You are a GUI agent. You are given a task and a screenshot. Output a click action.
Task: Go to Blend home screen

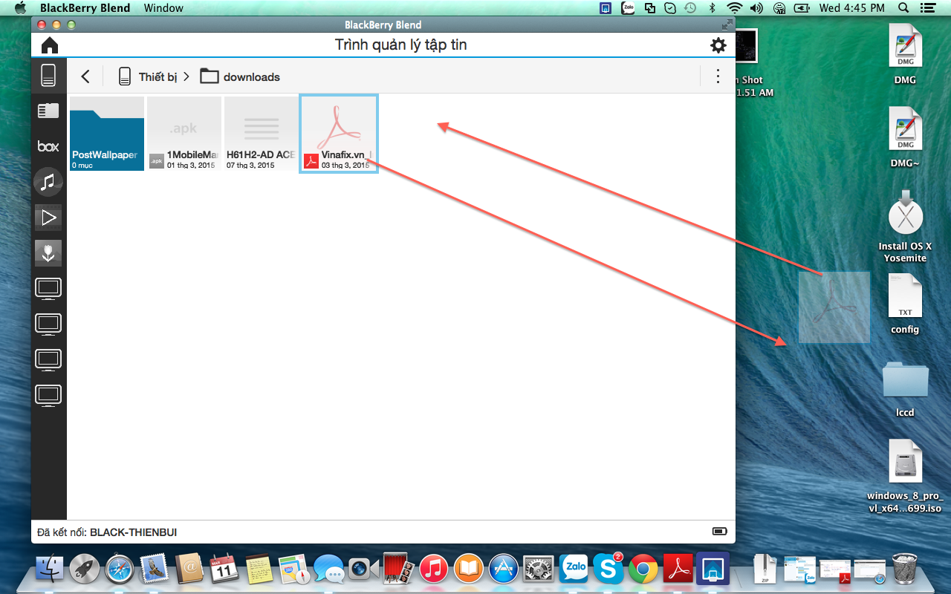tap(49, 45)
